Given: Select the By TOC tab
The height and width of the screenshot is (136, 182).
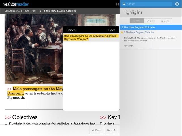Looking at the screenshot, I should [137, 21].
